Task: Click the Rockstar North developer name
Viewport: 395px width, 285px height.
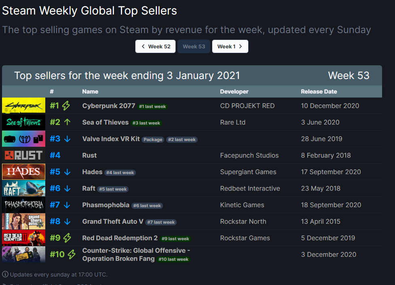Action: 243,221
